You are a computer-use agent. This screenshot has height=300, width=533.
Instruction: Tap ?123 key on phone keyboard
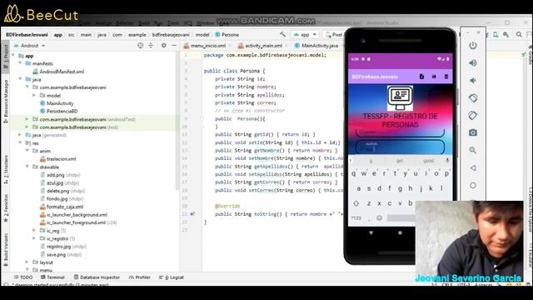click(356, 218)
